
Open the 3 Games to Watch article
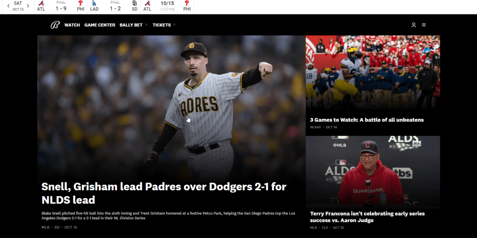coord(367,120)
